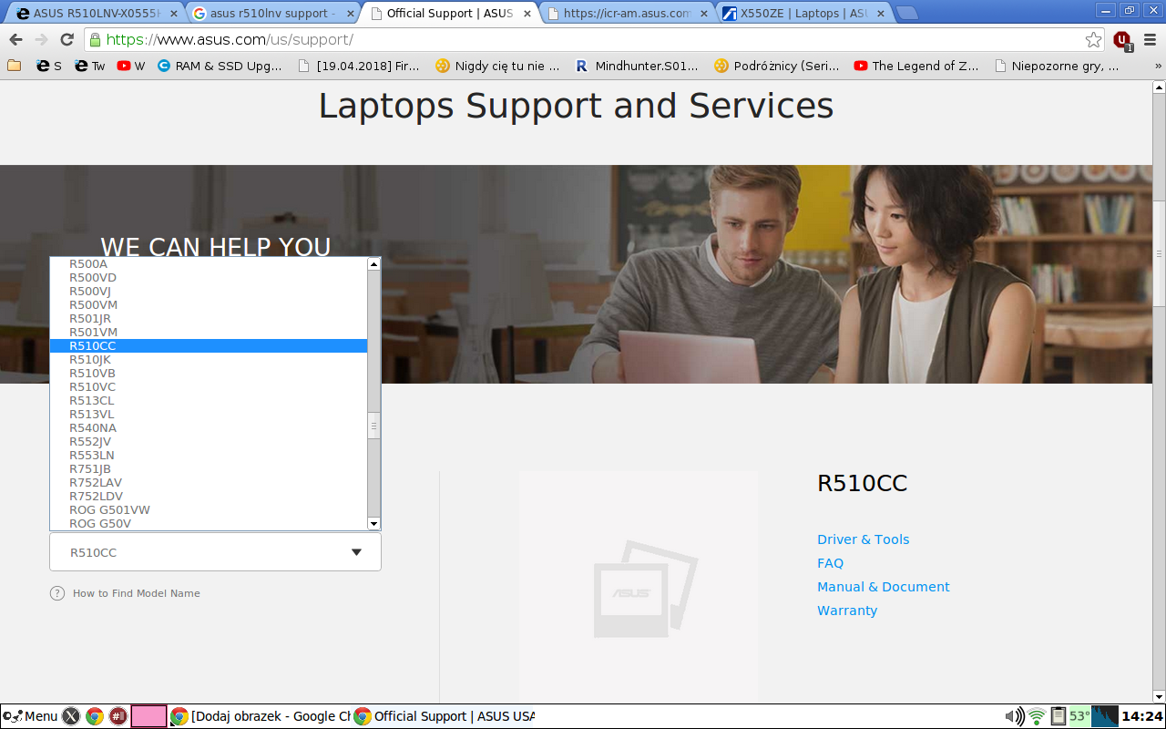Open the FAQ link
Viewport: 1166px width, 729px height.
point(830,563)
